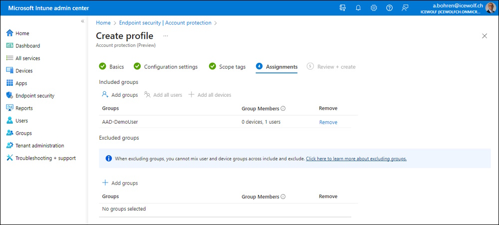Open the learn more about excluding groups link

click(356, 158)
